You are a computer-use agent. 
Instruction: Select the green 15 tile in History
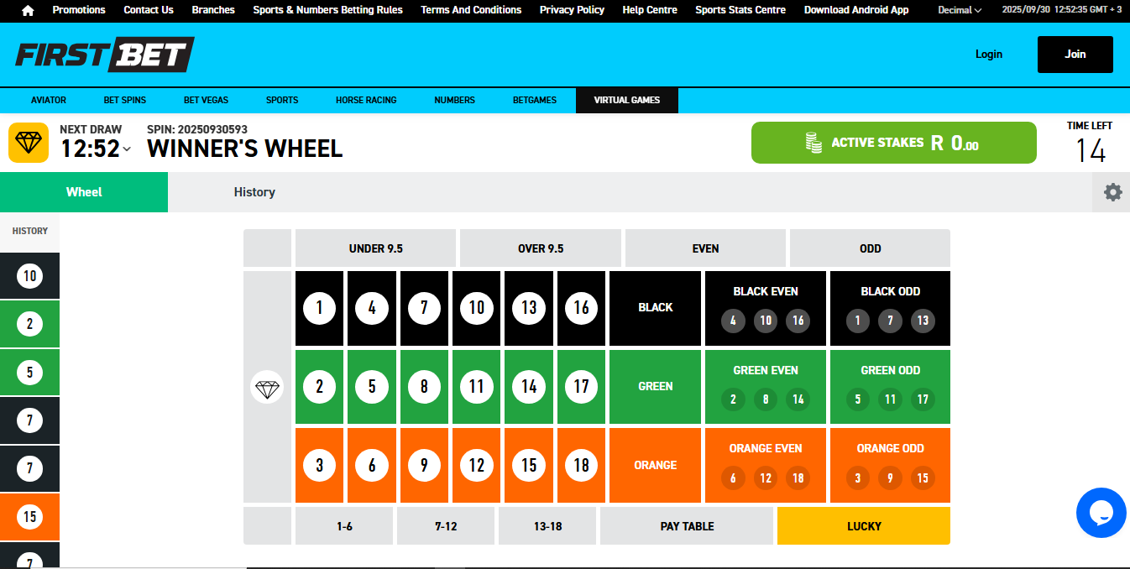click(x=29, y=517)
